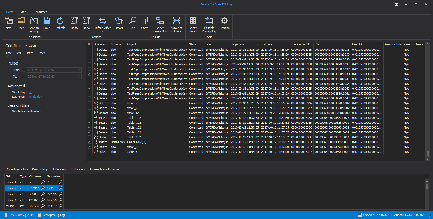The image size is (433, 219).
Task: Enable the Period From checkbox
Action: click(23, 70)
